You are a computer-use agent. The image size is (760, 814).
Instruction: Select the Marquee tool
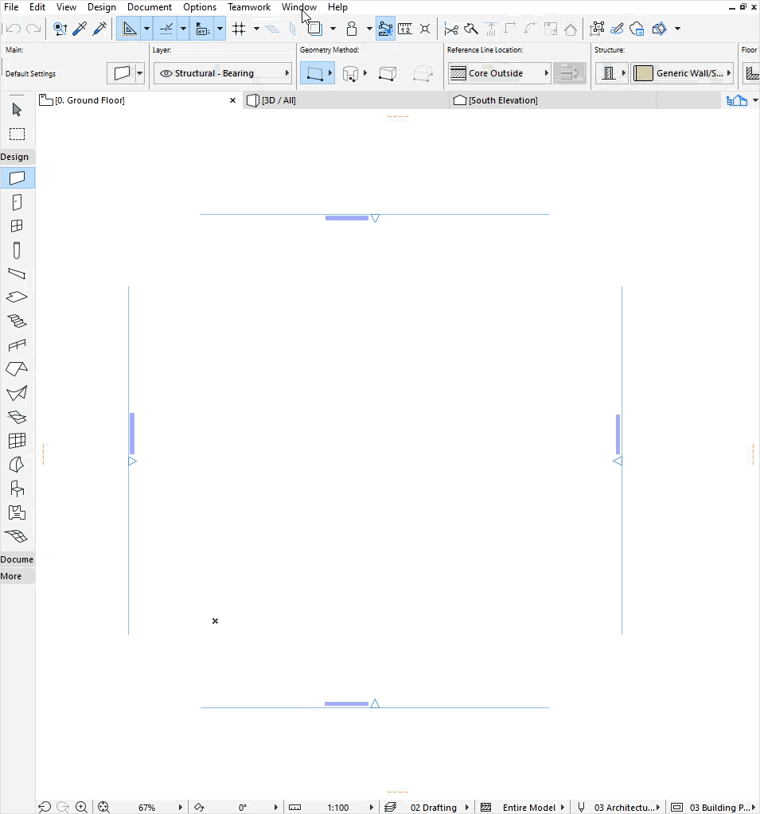17,134
